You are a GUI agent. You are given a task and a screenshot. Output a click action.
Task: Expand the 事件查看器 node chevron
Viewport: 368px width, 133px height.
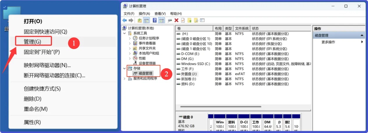tap(130, 43)
